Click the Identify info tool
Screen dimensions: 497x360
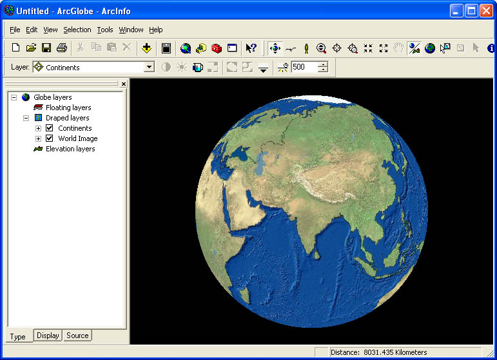coord(491,48)
